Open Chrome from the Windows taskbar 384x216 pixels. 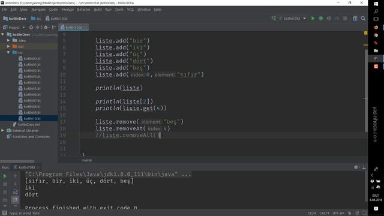point(376,35)
